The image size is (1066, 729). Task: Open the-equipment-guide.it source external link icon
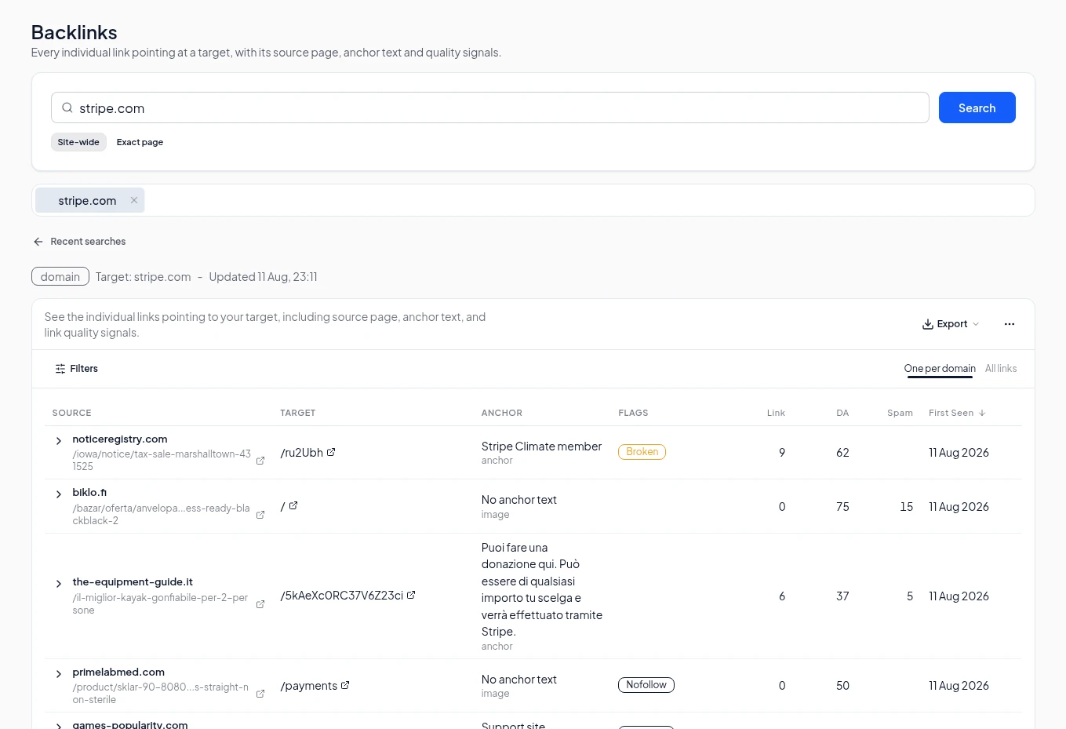260,604
